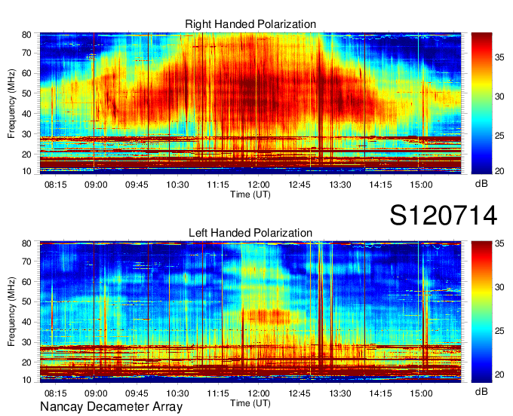Click the 30 value on the upper color bar scale

coord(499,96)
